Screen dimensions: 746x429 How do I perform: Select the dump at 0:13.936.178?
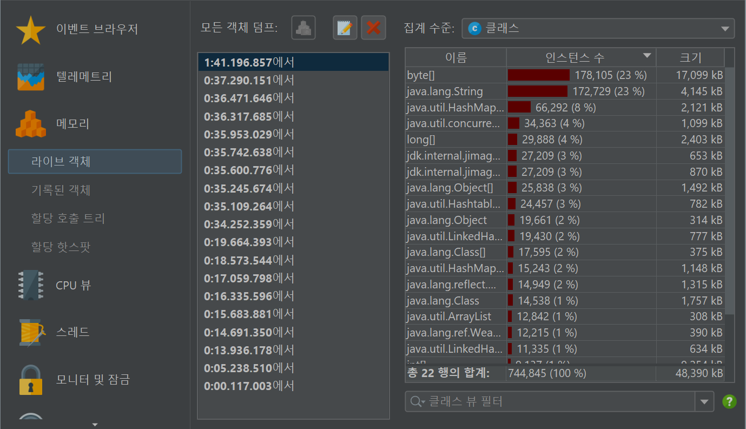[x=293, y=350]
